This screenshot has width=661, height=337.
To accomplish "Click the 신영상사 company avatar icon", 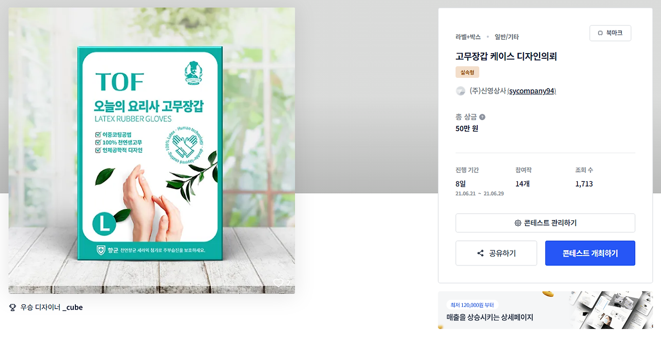I will pos(461,91).
